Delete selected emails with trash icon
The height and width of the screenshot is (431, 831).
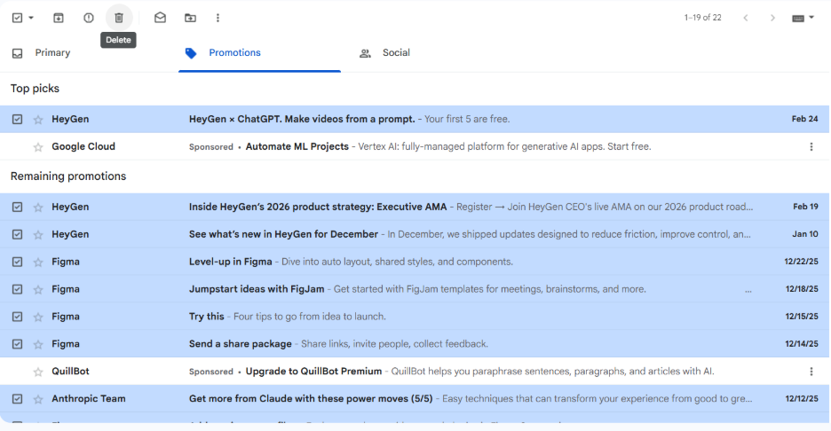(119, 18)
